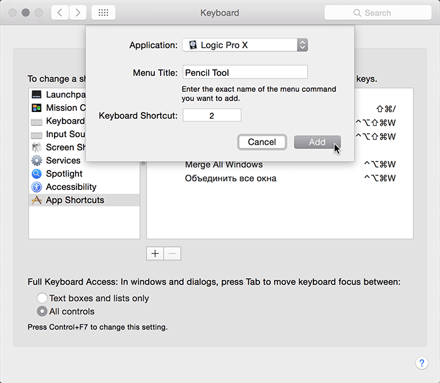Click the Keyboard category icon
440x383 pixels.
click(x=36, y=121)
